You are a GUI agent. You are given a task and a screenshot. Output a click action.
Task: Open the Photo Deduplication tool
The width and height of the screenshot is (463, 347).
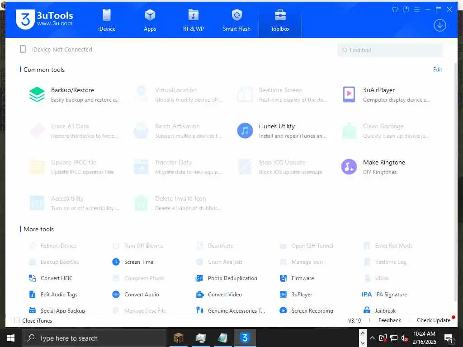(227, 278)
